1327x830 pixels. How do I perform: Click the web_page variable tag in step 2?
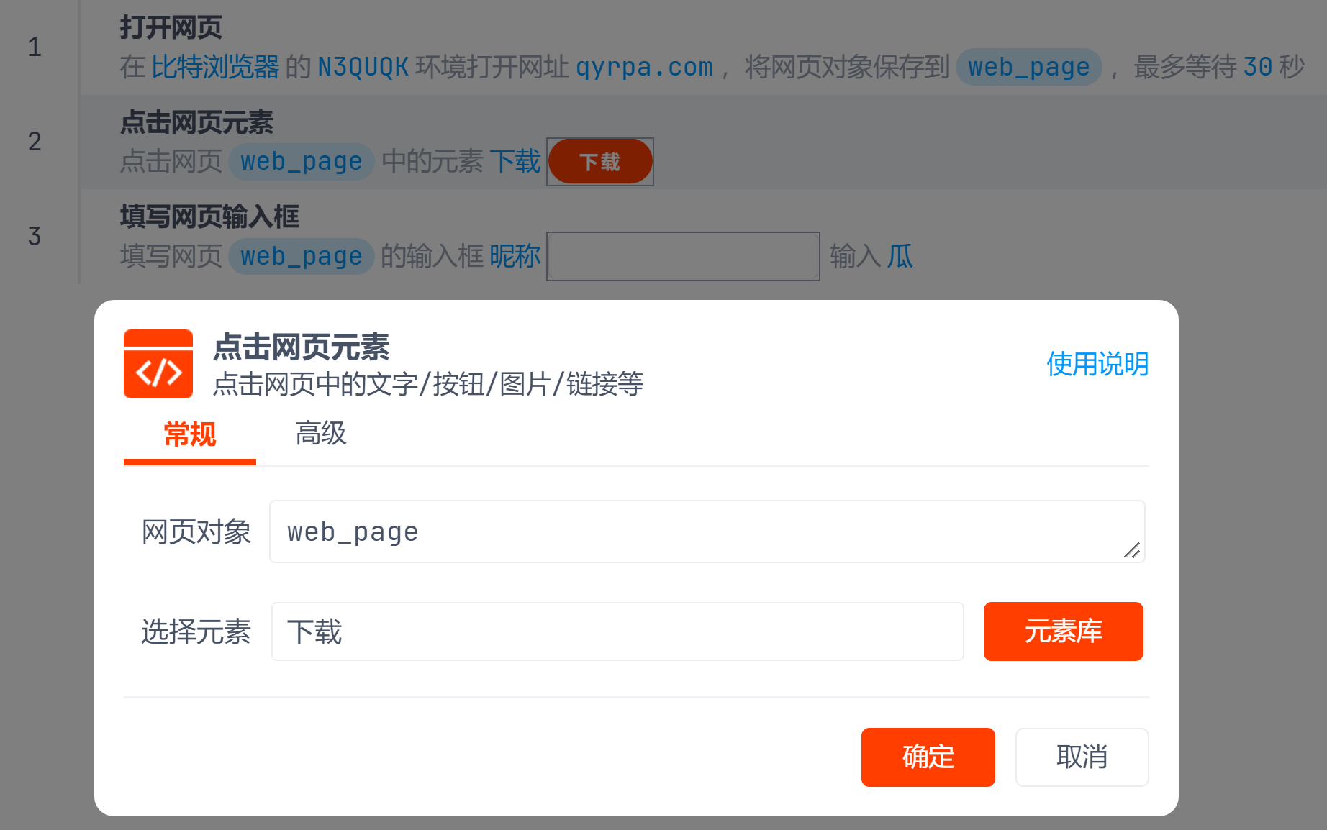click(301, 162)
